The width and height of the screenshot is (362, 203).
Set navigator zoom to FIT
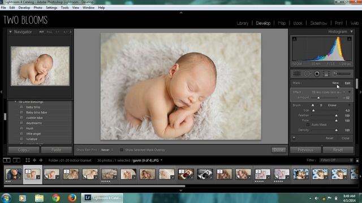pos(41,32)
